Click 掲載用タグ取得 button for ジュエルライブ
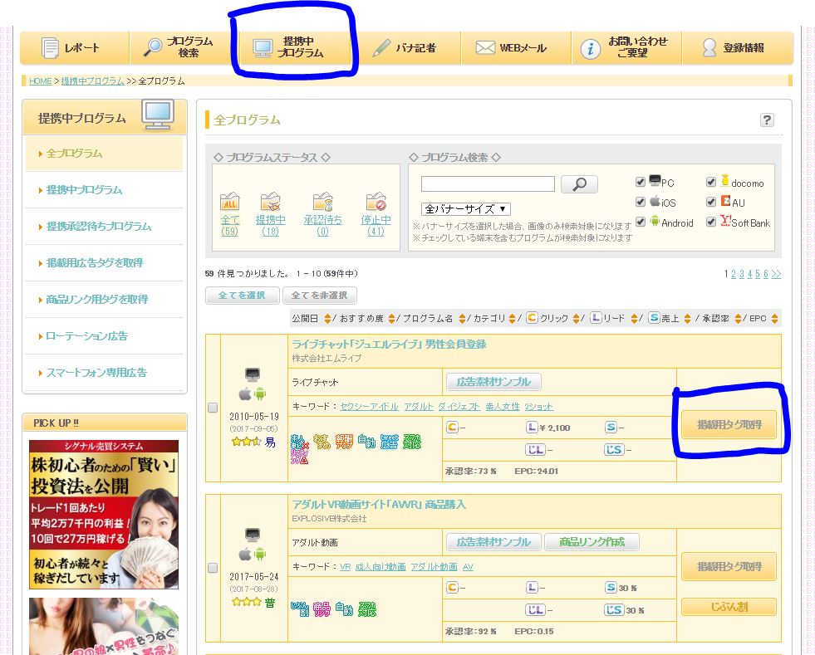Image resolution: width=815 pixels, height=655 pixels. (x=729, y=425)
